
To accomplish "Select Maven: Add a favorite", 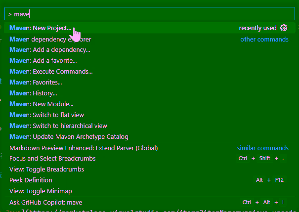I will pos(43,61).
